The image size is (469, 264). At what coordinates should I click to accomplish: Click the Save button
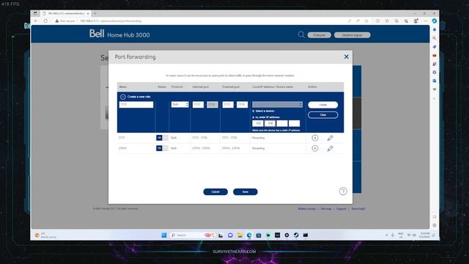coord(245,192)
